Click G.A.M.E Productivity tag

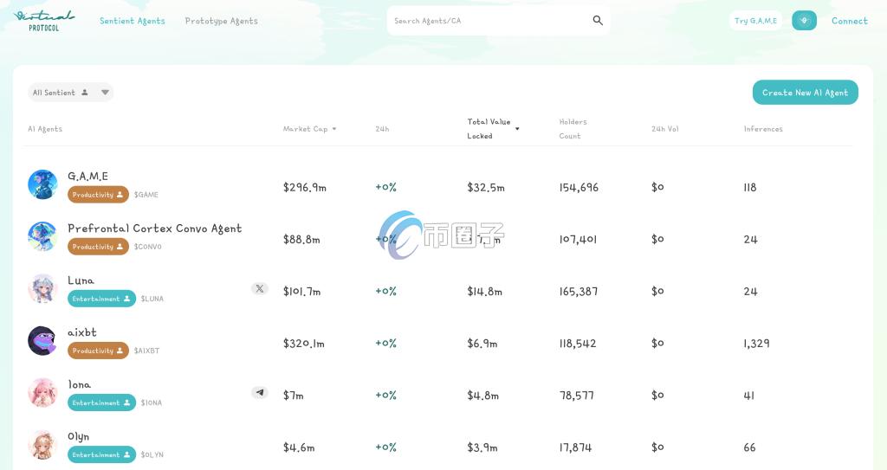[98, 195]
